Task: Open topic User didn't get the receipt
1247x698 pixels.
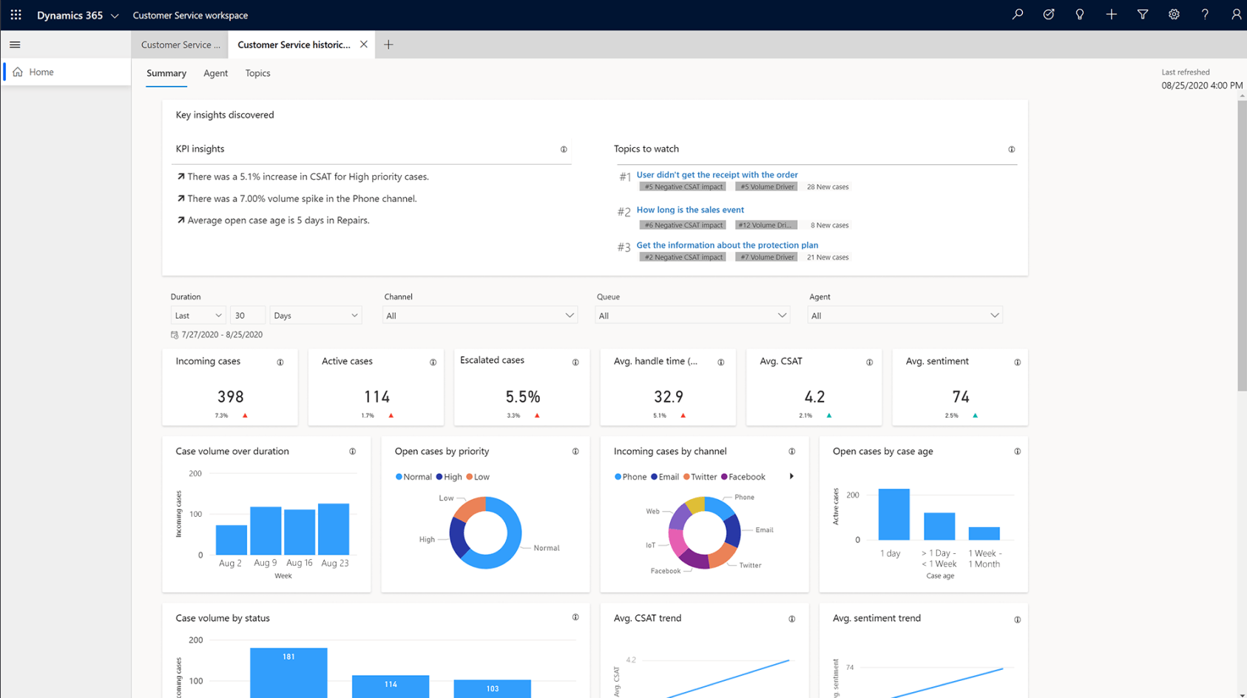Action: pos(717,174)
